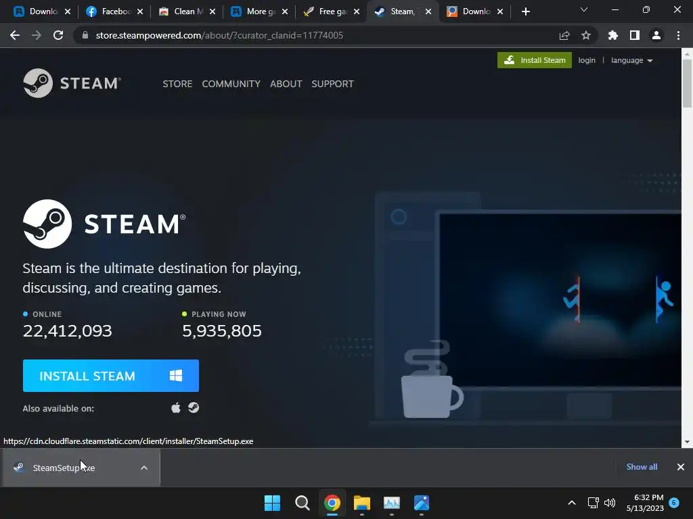Expand SteamSetup.exe download options chevron
The height and width of the screenshot is (519, 693).
[143, 468]
